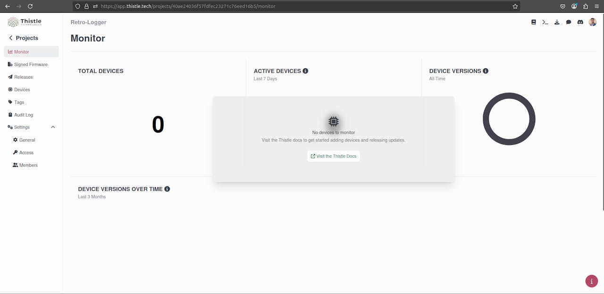Select Monitor in the sidebar
Viewport: 604px width, 294px height.
[x=31, y=52]
